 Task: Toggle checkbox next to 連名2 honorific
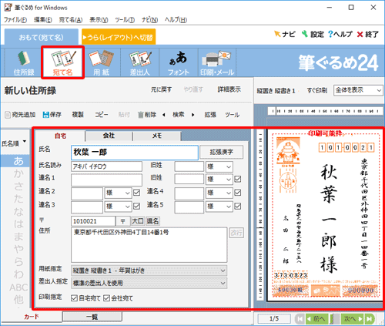pos(137,193)
